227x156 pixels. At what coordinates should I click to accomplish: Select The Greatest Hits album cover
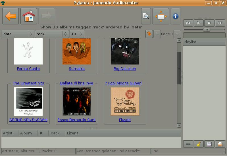[28, 101]
